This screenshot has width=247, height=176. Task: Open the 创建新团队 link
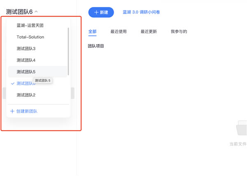coord(27,111)
